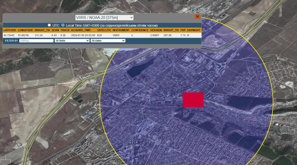Click the track value 0.38
The height and width of the screenshot is (165, 297).
click(x=63, y=35)
